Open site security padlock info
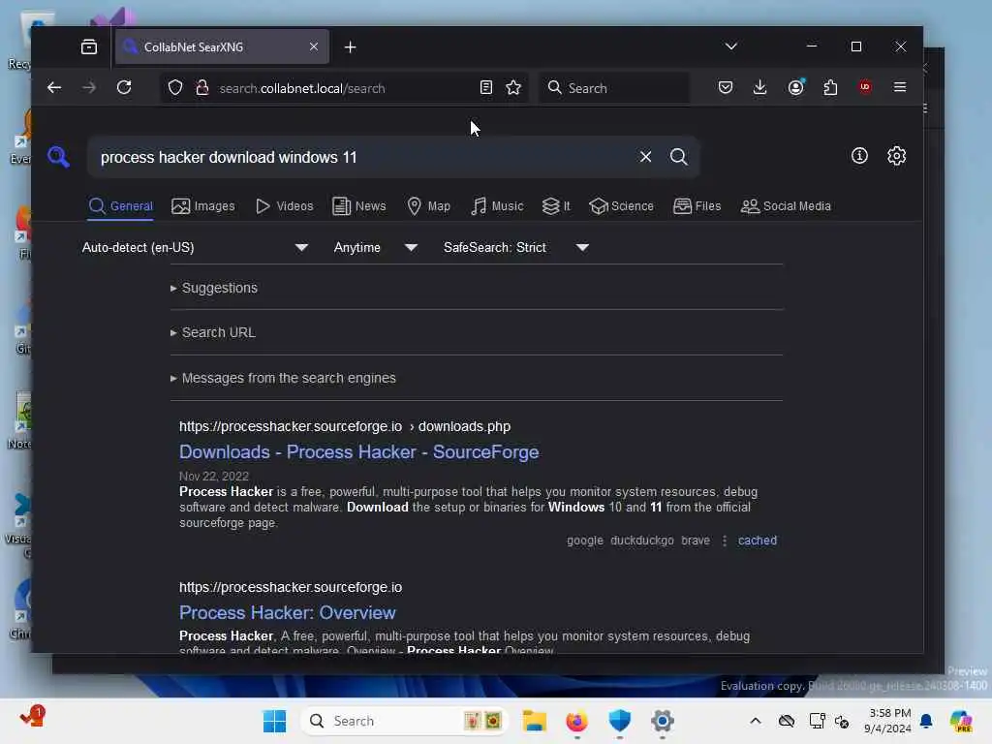 click(202, 87)
